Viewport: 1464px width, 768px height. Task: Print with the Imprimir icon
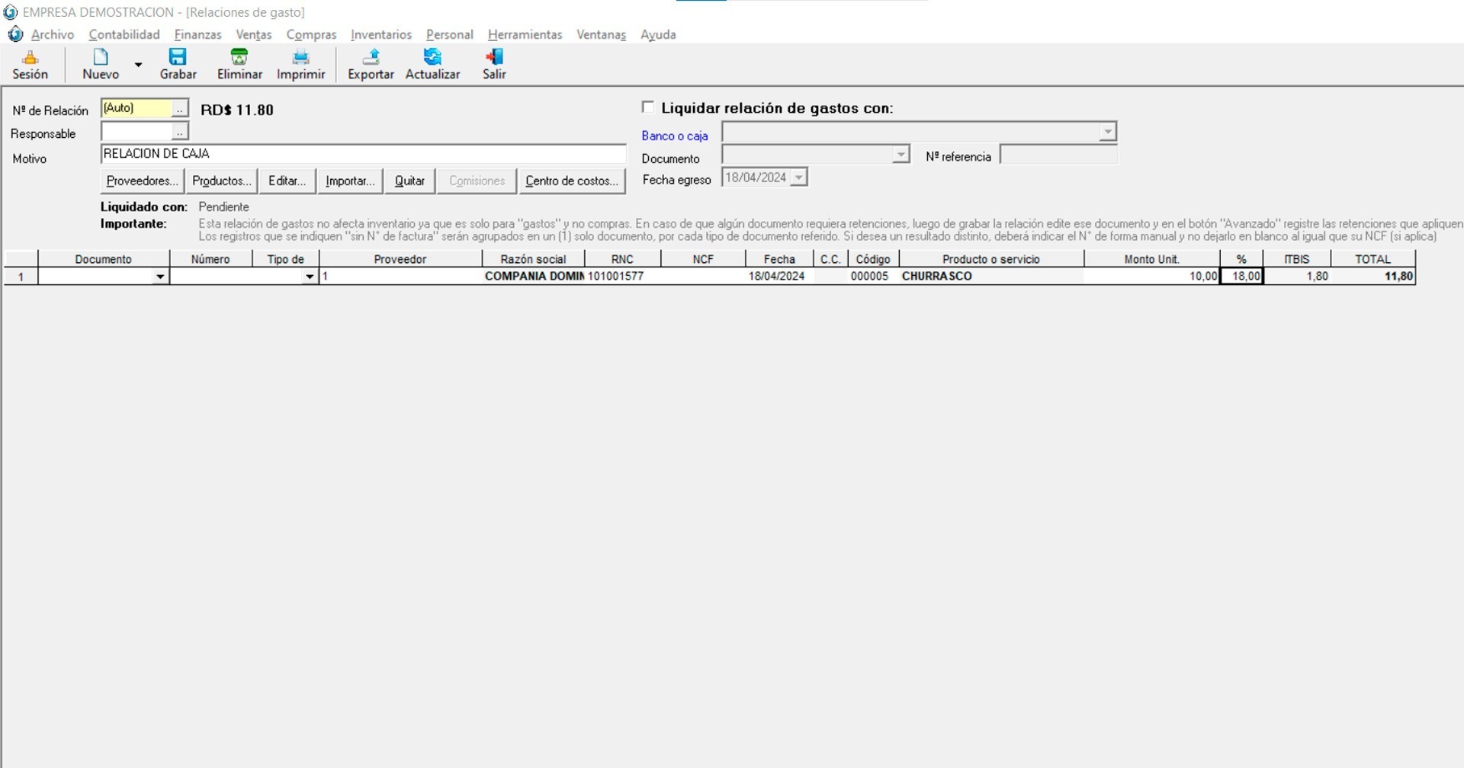pyautogui.click(x=300, y=58)
